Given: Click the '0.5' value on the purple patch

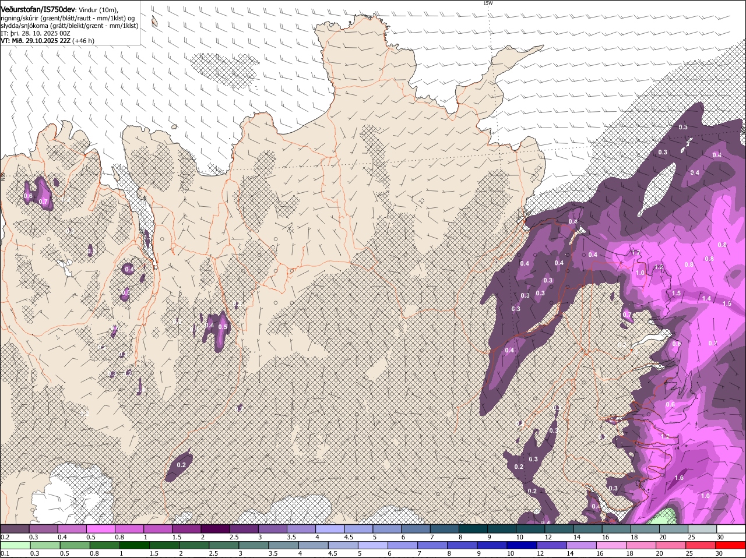Looking at the screenshot, I should pyautogui.click(x=223, y=327).
